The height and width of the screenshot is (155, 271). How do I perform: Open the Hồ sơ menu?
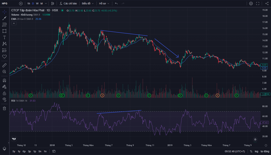tap(104, 3)
